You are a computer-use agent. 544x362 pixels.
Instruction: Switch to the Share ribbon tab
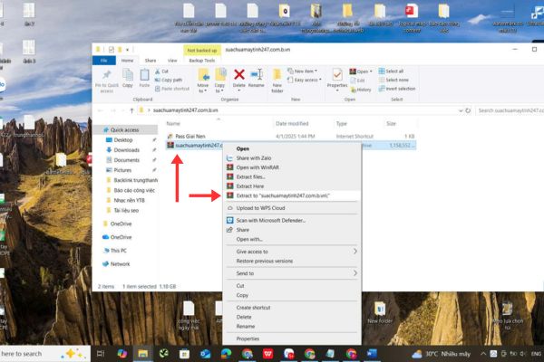pos(150,61)
